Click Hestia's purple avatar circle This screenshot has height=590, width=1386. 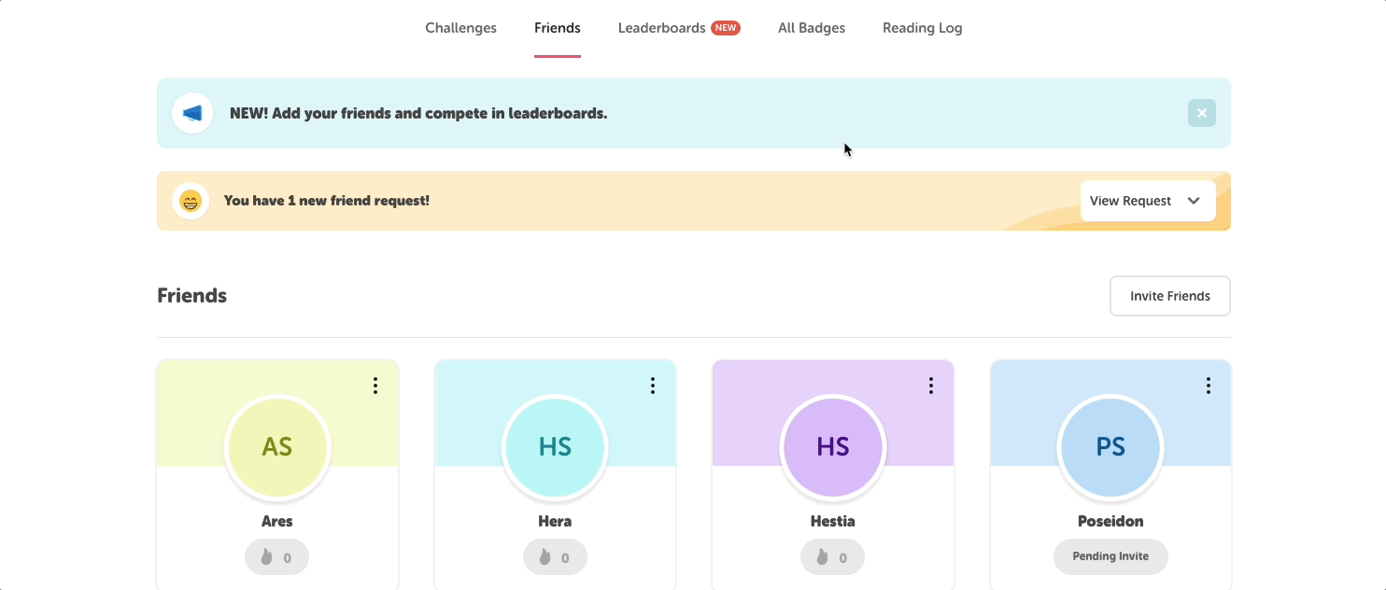coord(832,448)
